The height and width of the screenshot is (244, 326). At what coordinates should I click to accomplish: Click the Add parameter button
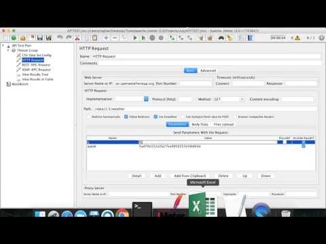coord(158,176)
